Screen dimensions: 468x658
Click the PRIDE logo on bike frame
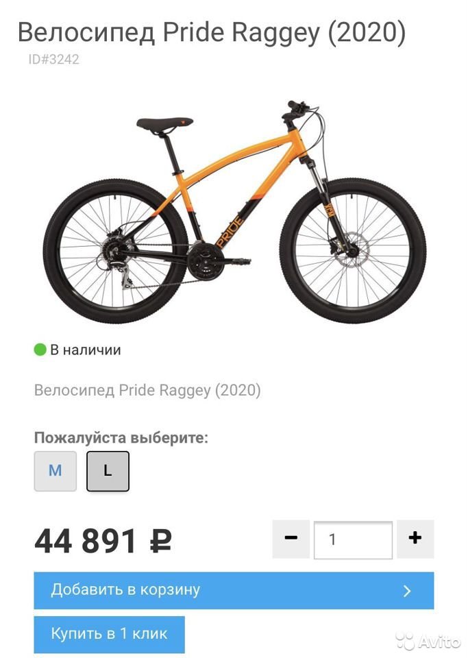[x=230, y=232]
